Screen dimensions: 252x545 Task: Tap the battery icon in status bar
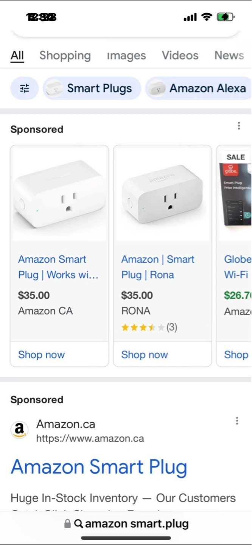pos(226,17)
